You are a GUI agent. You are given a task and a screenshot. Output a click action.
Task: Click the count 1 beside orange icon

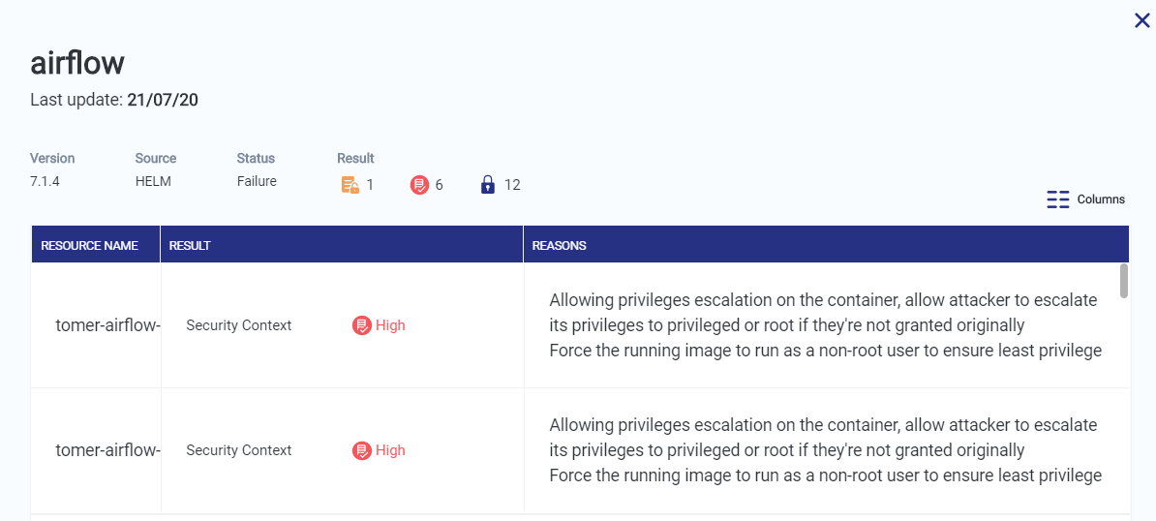tap(370, 185)
